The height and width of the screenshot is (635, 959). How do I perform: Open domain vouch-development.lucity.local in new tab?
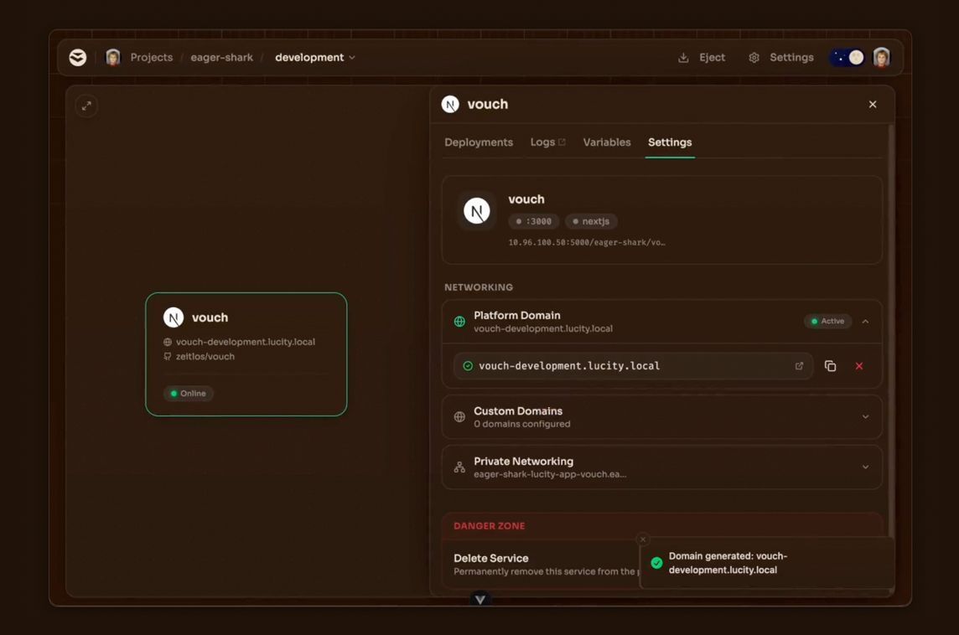click(x=799, y=366)
